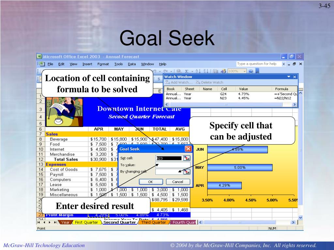The image size is (334, 250).
Task: Close the Goal Seek dialog
Action: coord(188,149)
